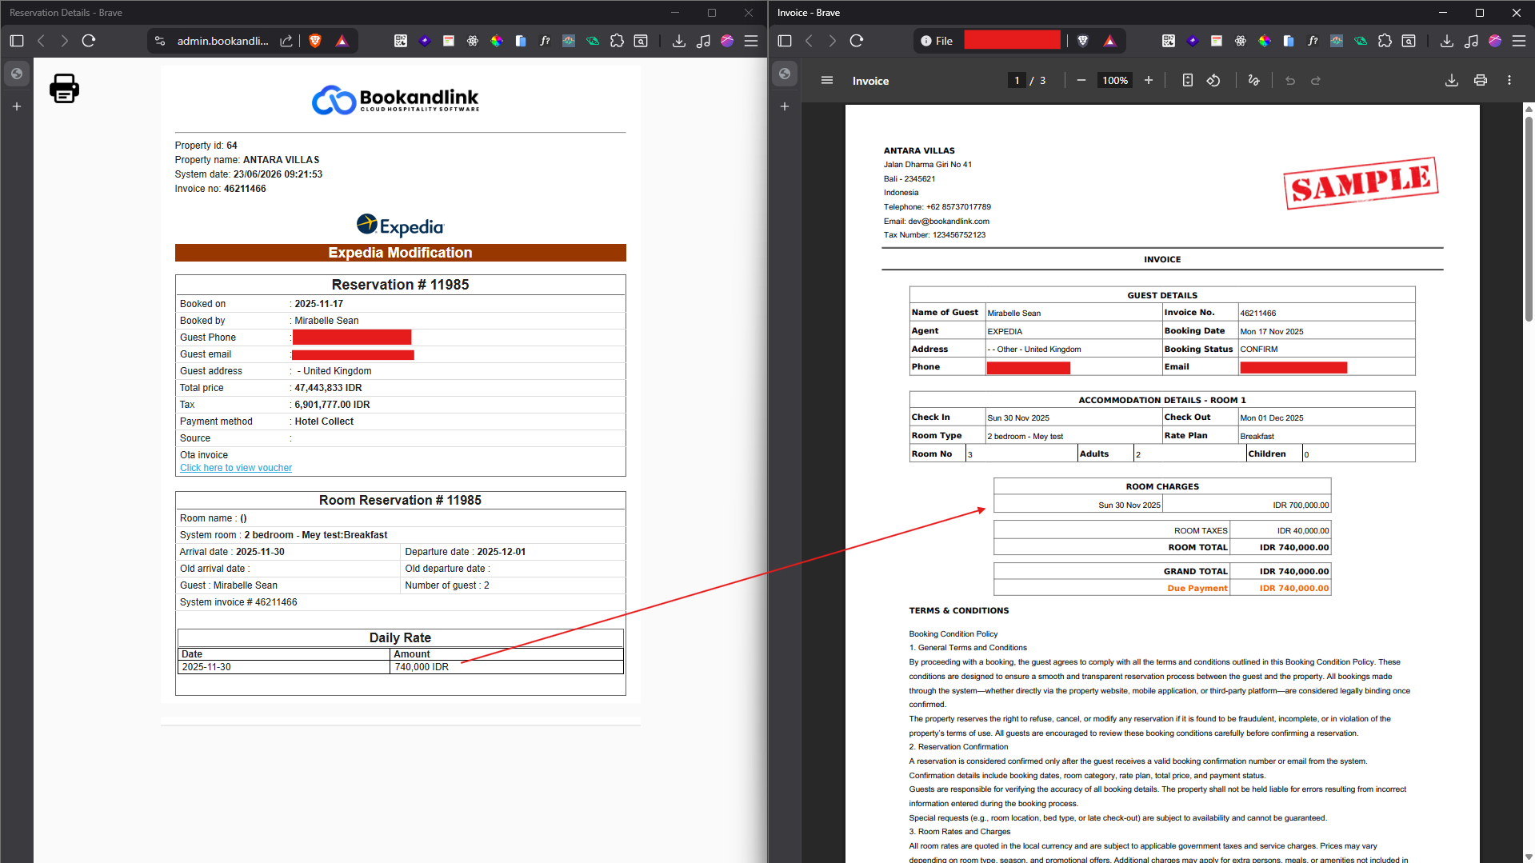Click the sidebar search icon in Reservation Details toolbar
Screen dimensions: 1535x863
pos(641,41)
